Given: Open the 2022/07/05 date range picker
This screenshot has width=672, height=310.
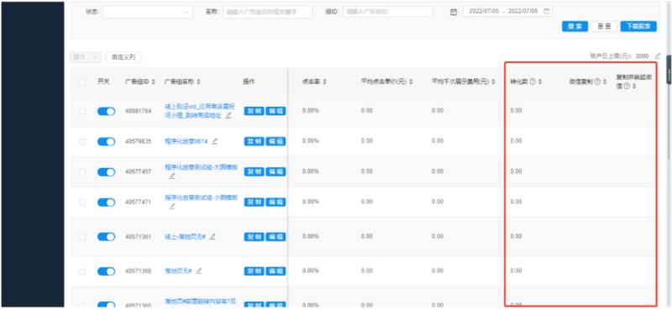Looking at the screenshot, I should (x=508, y=12).
